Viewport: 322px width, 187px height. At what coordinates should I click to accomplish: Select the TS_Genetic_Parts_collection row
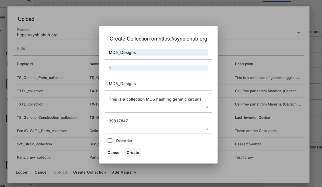coord(158,78)
